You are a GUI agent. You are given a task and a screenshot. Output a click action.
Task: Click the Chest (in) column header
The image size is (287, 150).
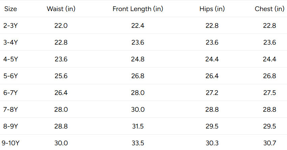click(x=269, y=9)
